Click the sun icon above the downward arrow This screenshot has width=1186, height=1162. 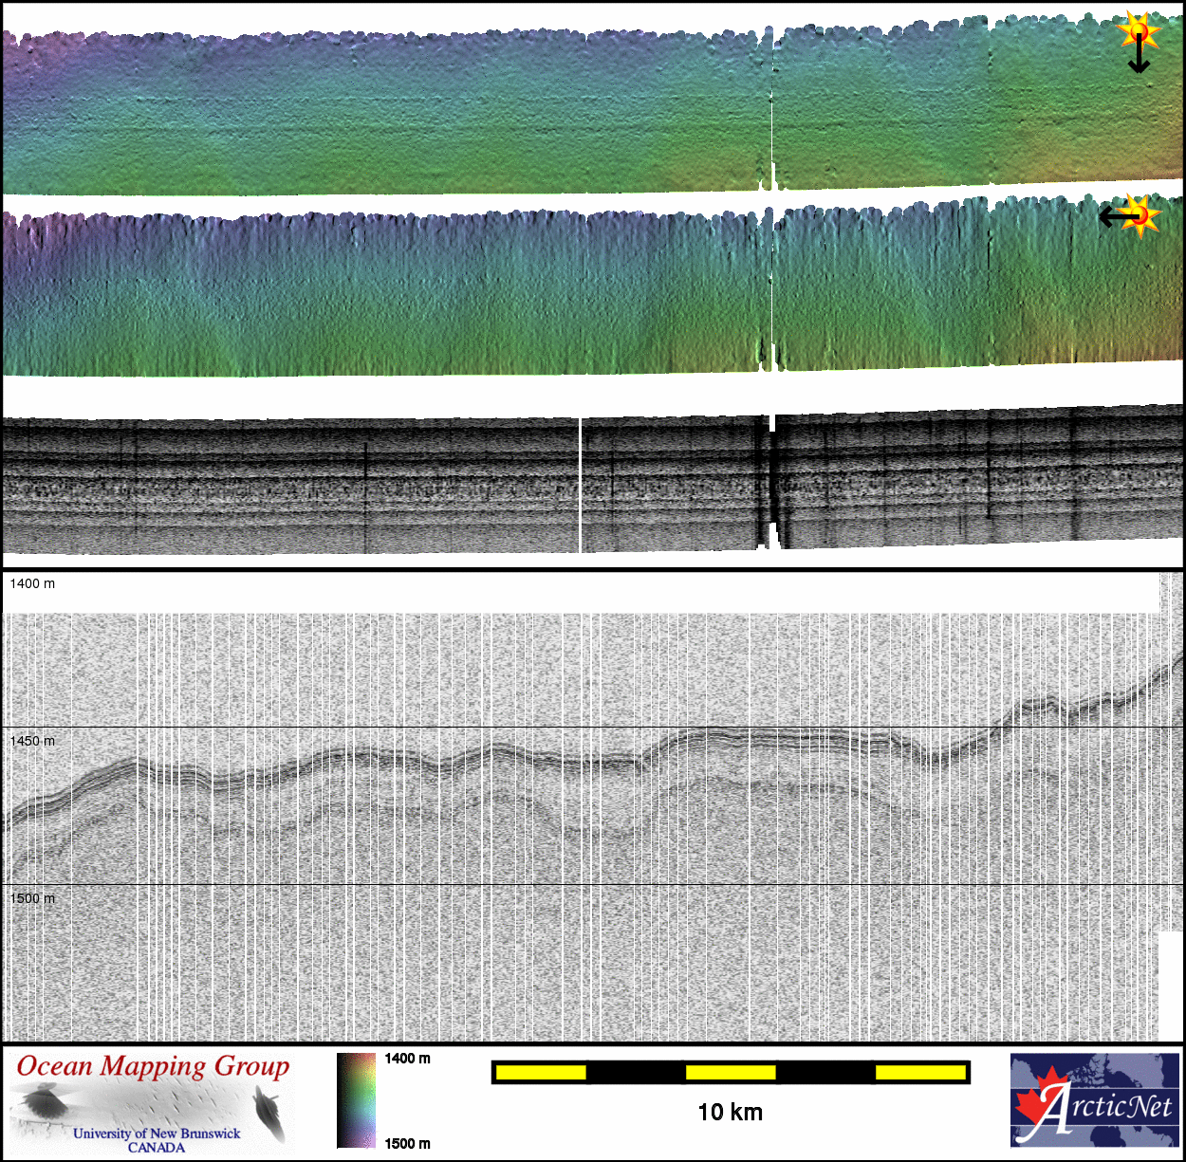(1138, 31)
